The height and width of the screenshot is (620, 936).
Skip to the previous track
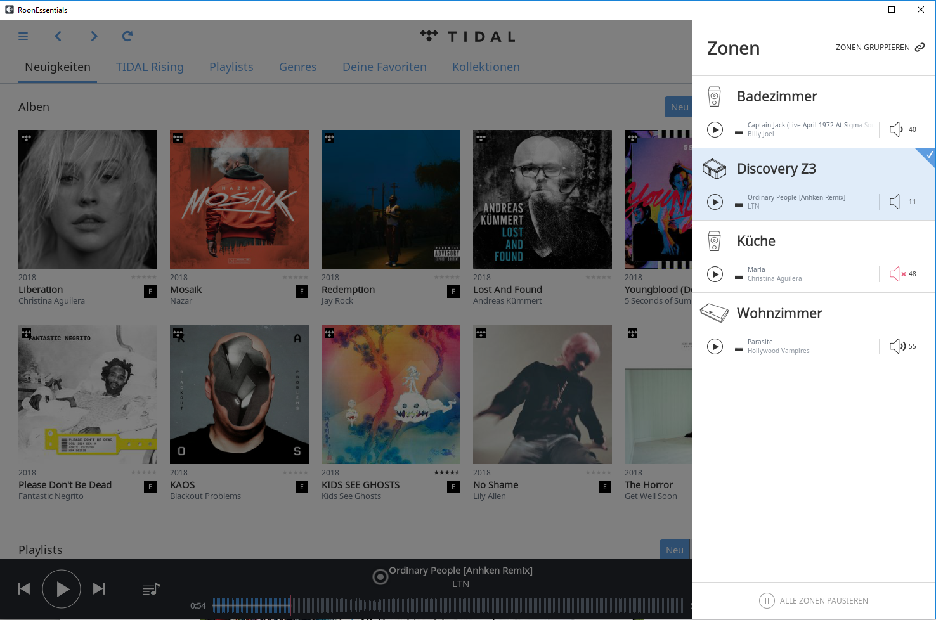(x=24, y=589)
